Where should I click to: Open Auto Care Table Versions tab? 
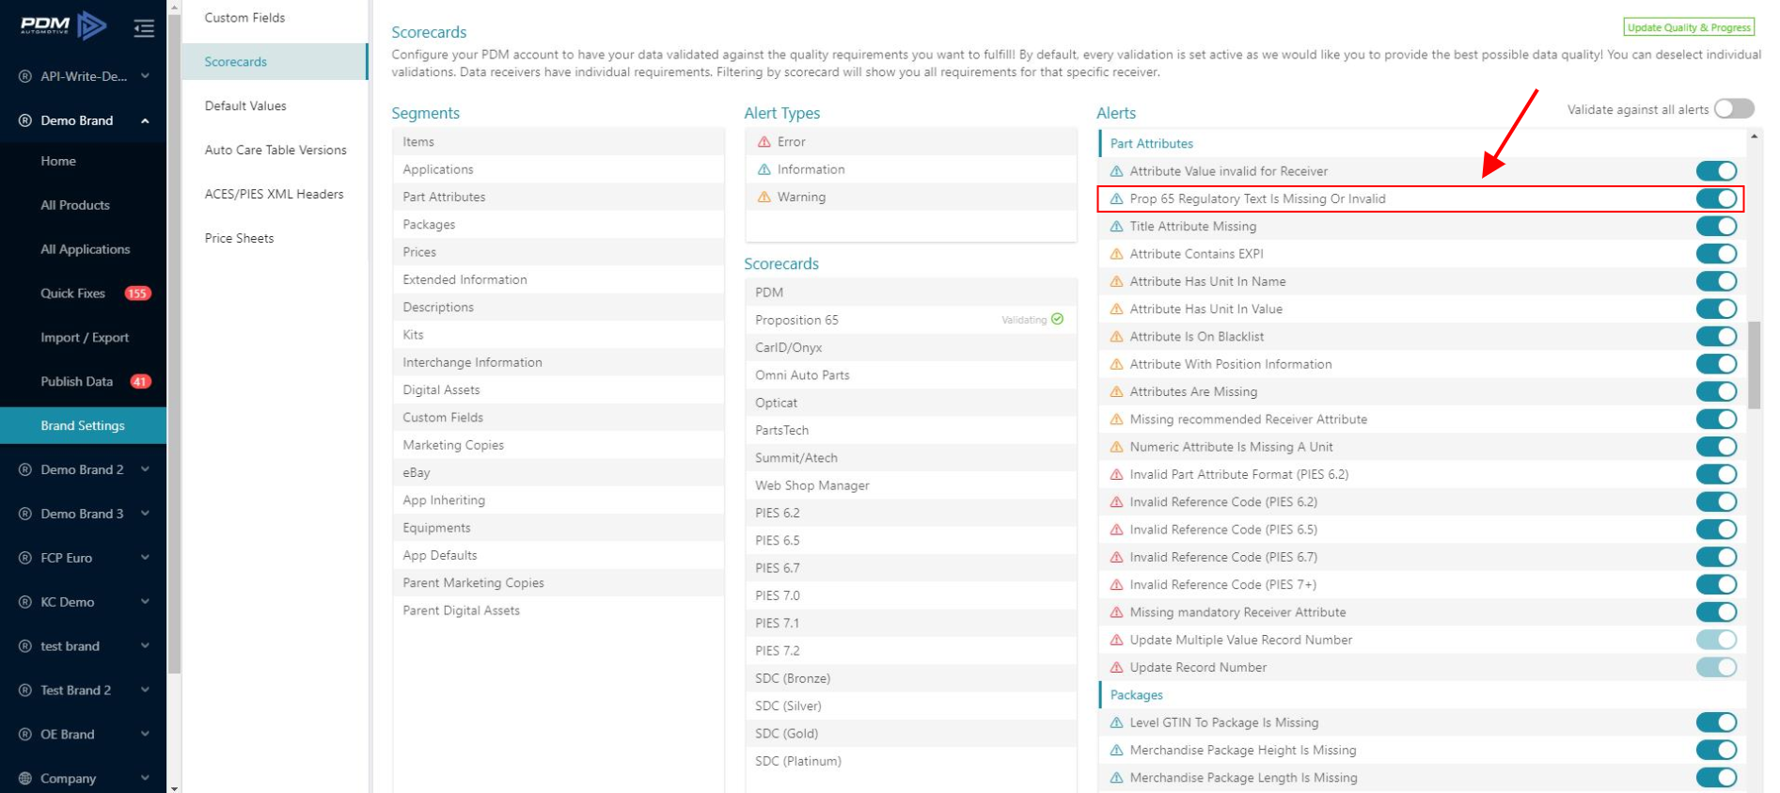tap(275, 151)
